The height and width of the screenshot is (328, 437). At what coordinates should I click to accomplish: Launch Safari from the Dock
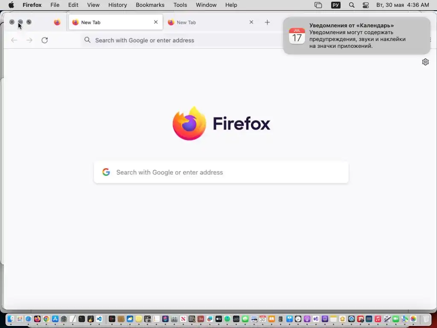[x=29, y=319]
